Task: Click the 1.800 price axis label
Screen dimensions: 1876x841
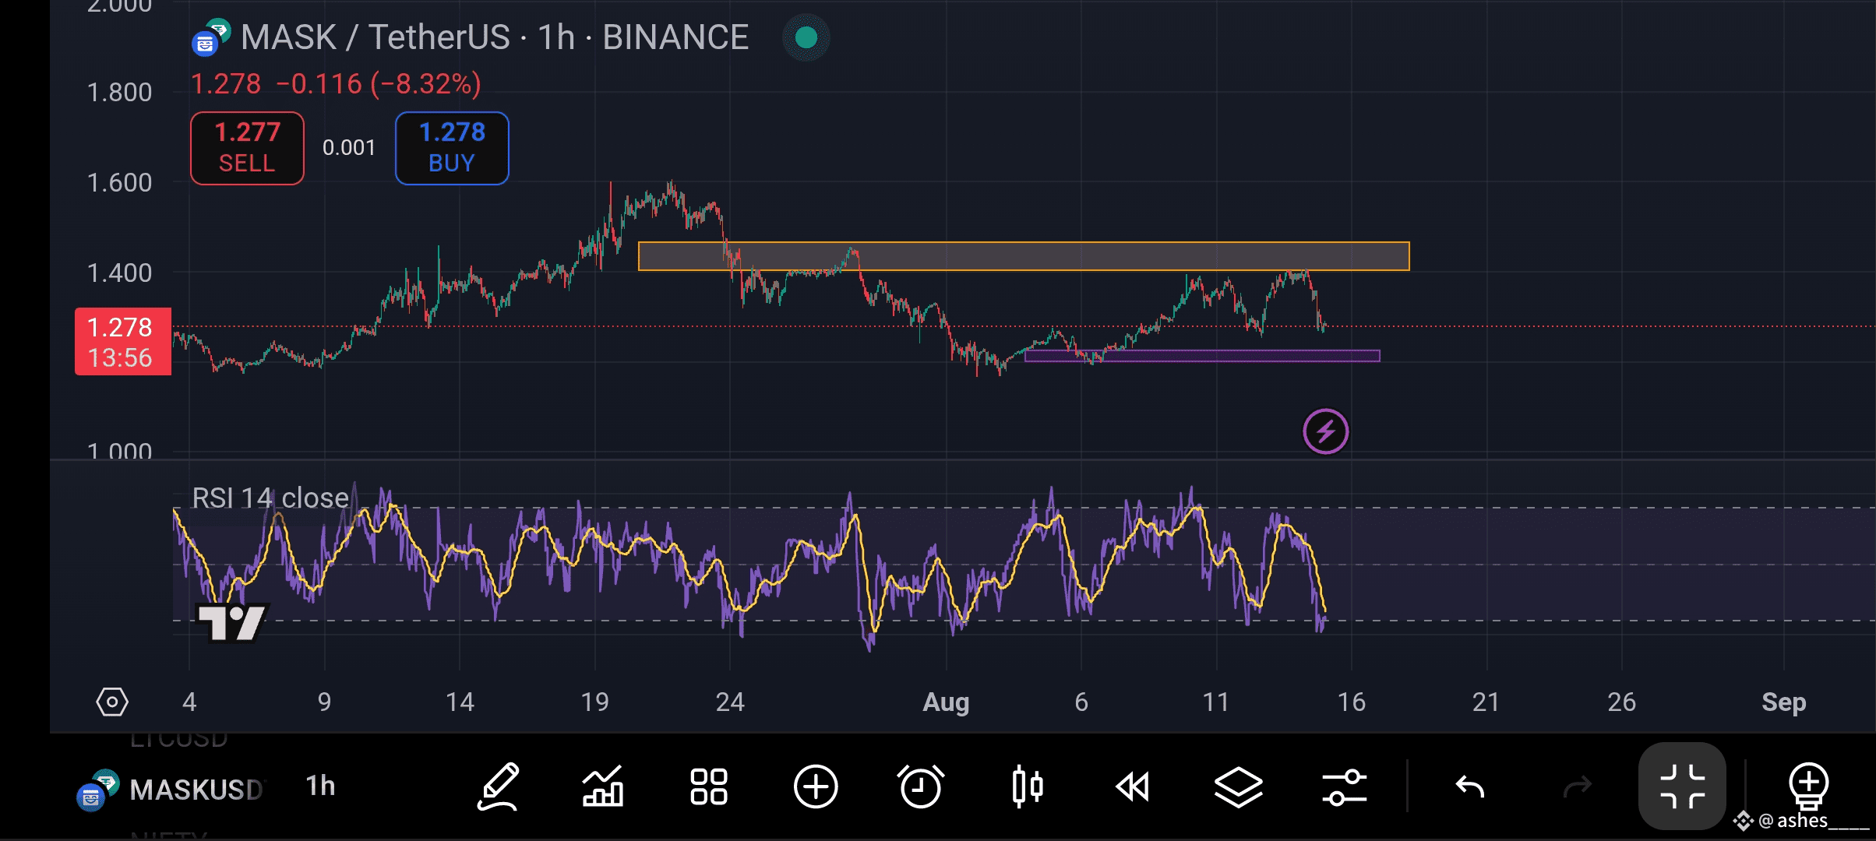Action: [x=119, y=93]
